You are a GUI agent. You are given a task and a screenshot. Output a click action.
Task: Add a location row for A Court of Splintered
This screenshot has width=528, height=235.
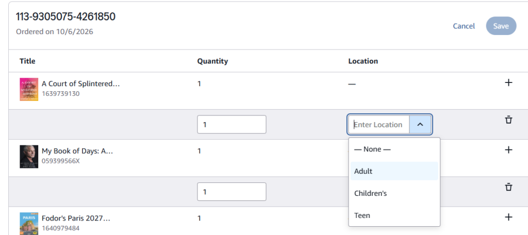(x=508, y=83)
